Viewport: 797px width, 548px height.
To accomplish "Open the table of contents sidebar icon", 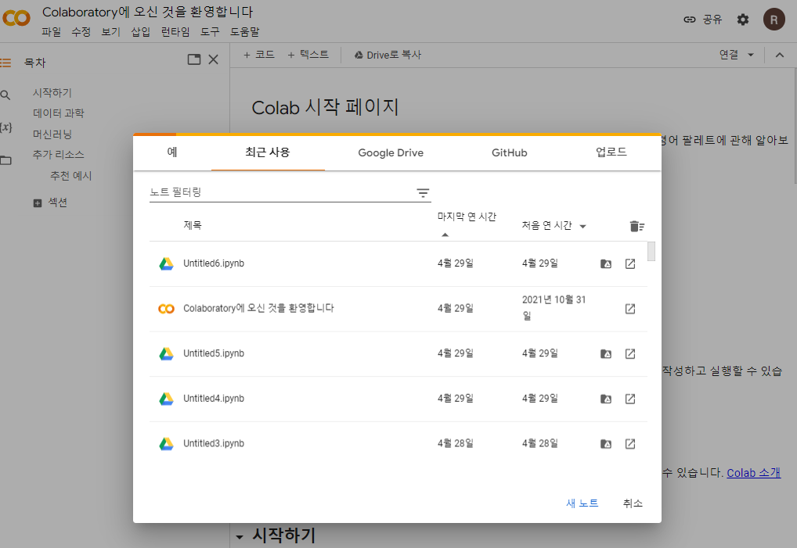I will point(5,63).
